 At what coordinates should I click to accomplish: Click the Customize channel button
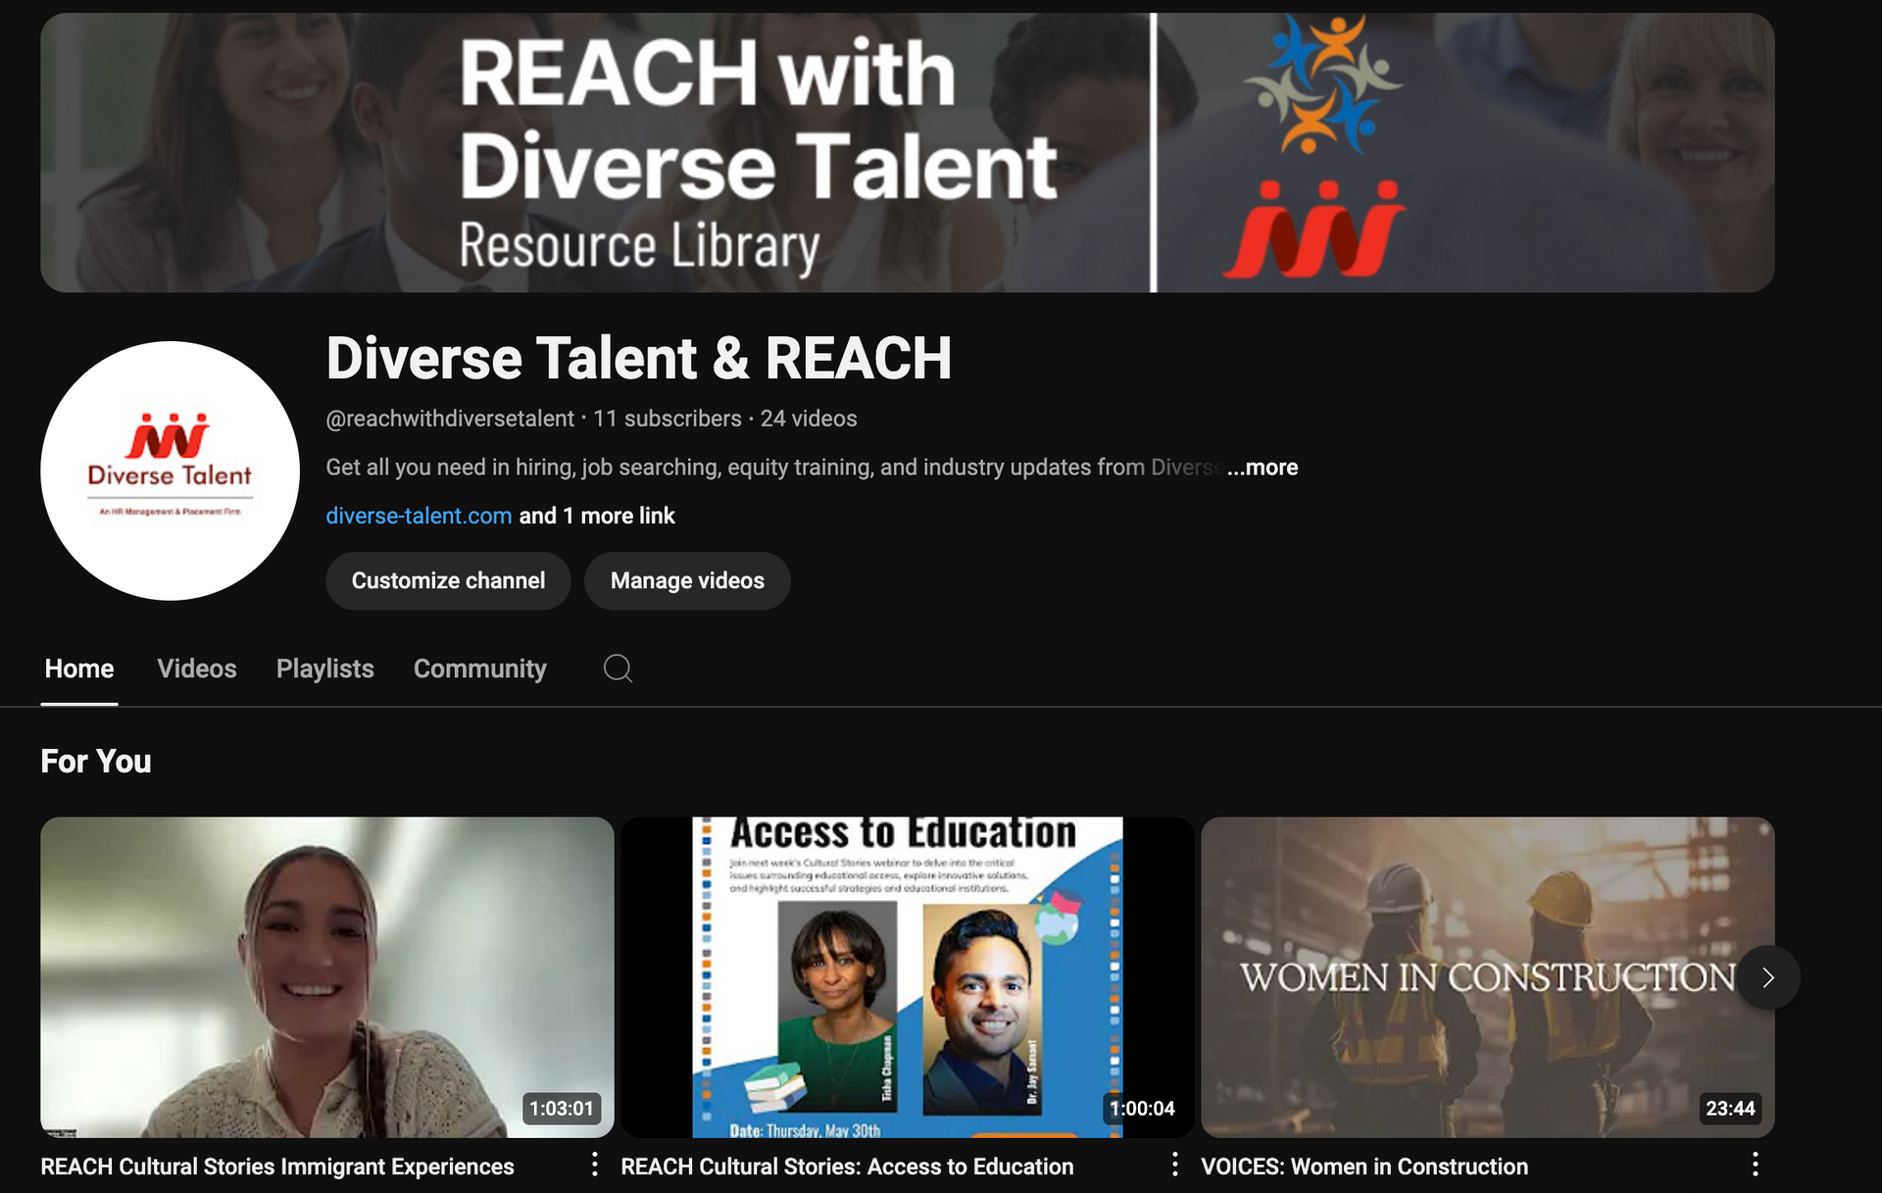point(448,580)
